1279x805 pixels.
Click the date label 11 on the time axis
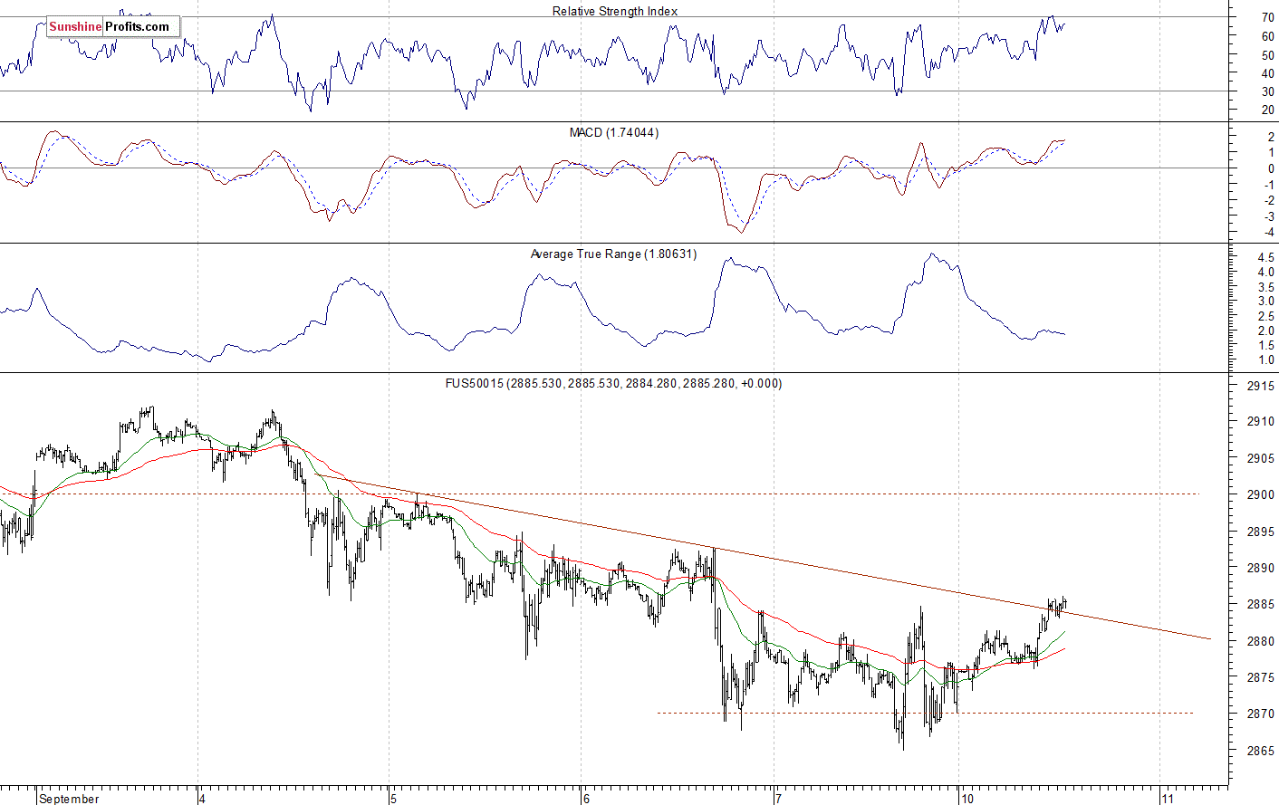(1168, 799)
